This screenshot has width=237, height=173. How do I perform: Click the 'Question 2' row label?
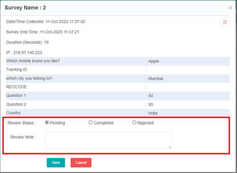pyautogui.click(x=16, y=104)
